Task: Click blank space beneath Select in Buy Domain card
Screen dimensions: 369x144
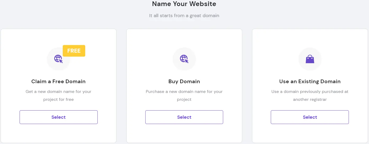Action: click(184, 133)
